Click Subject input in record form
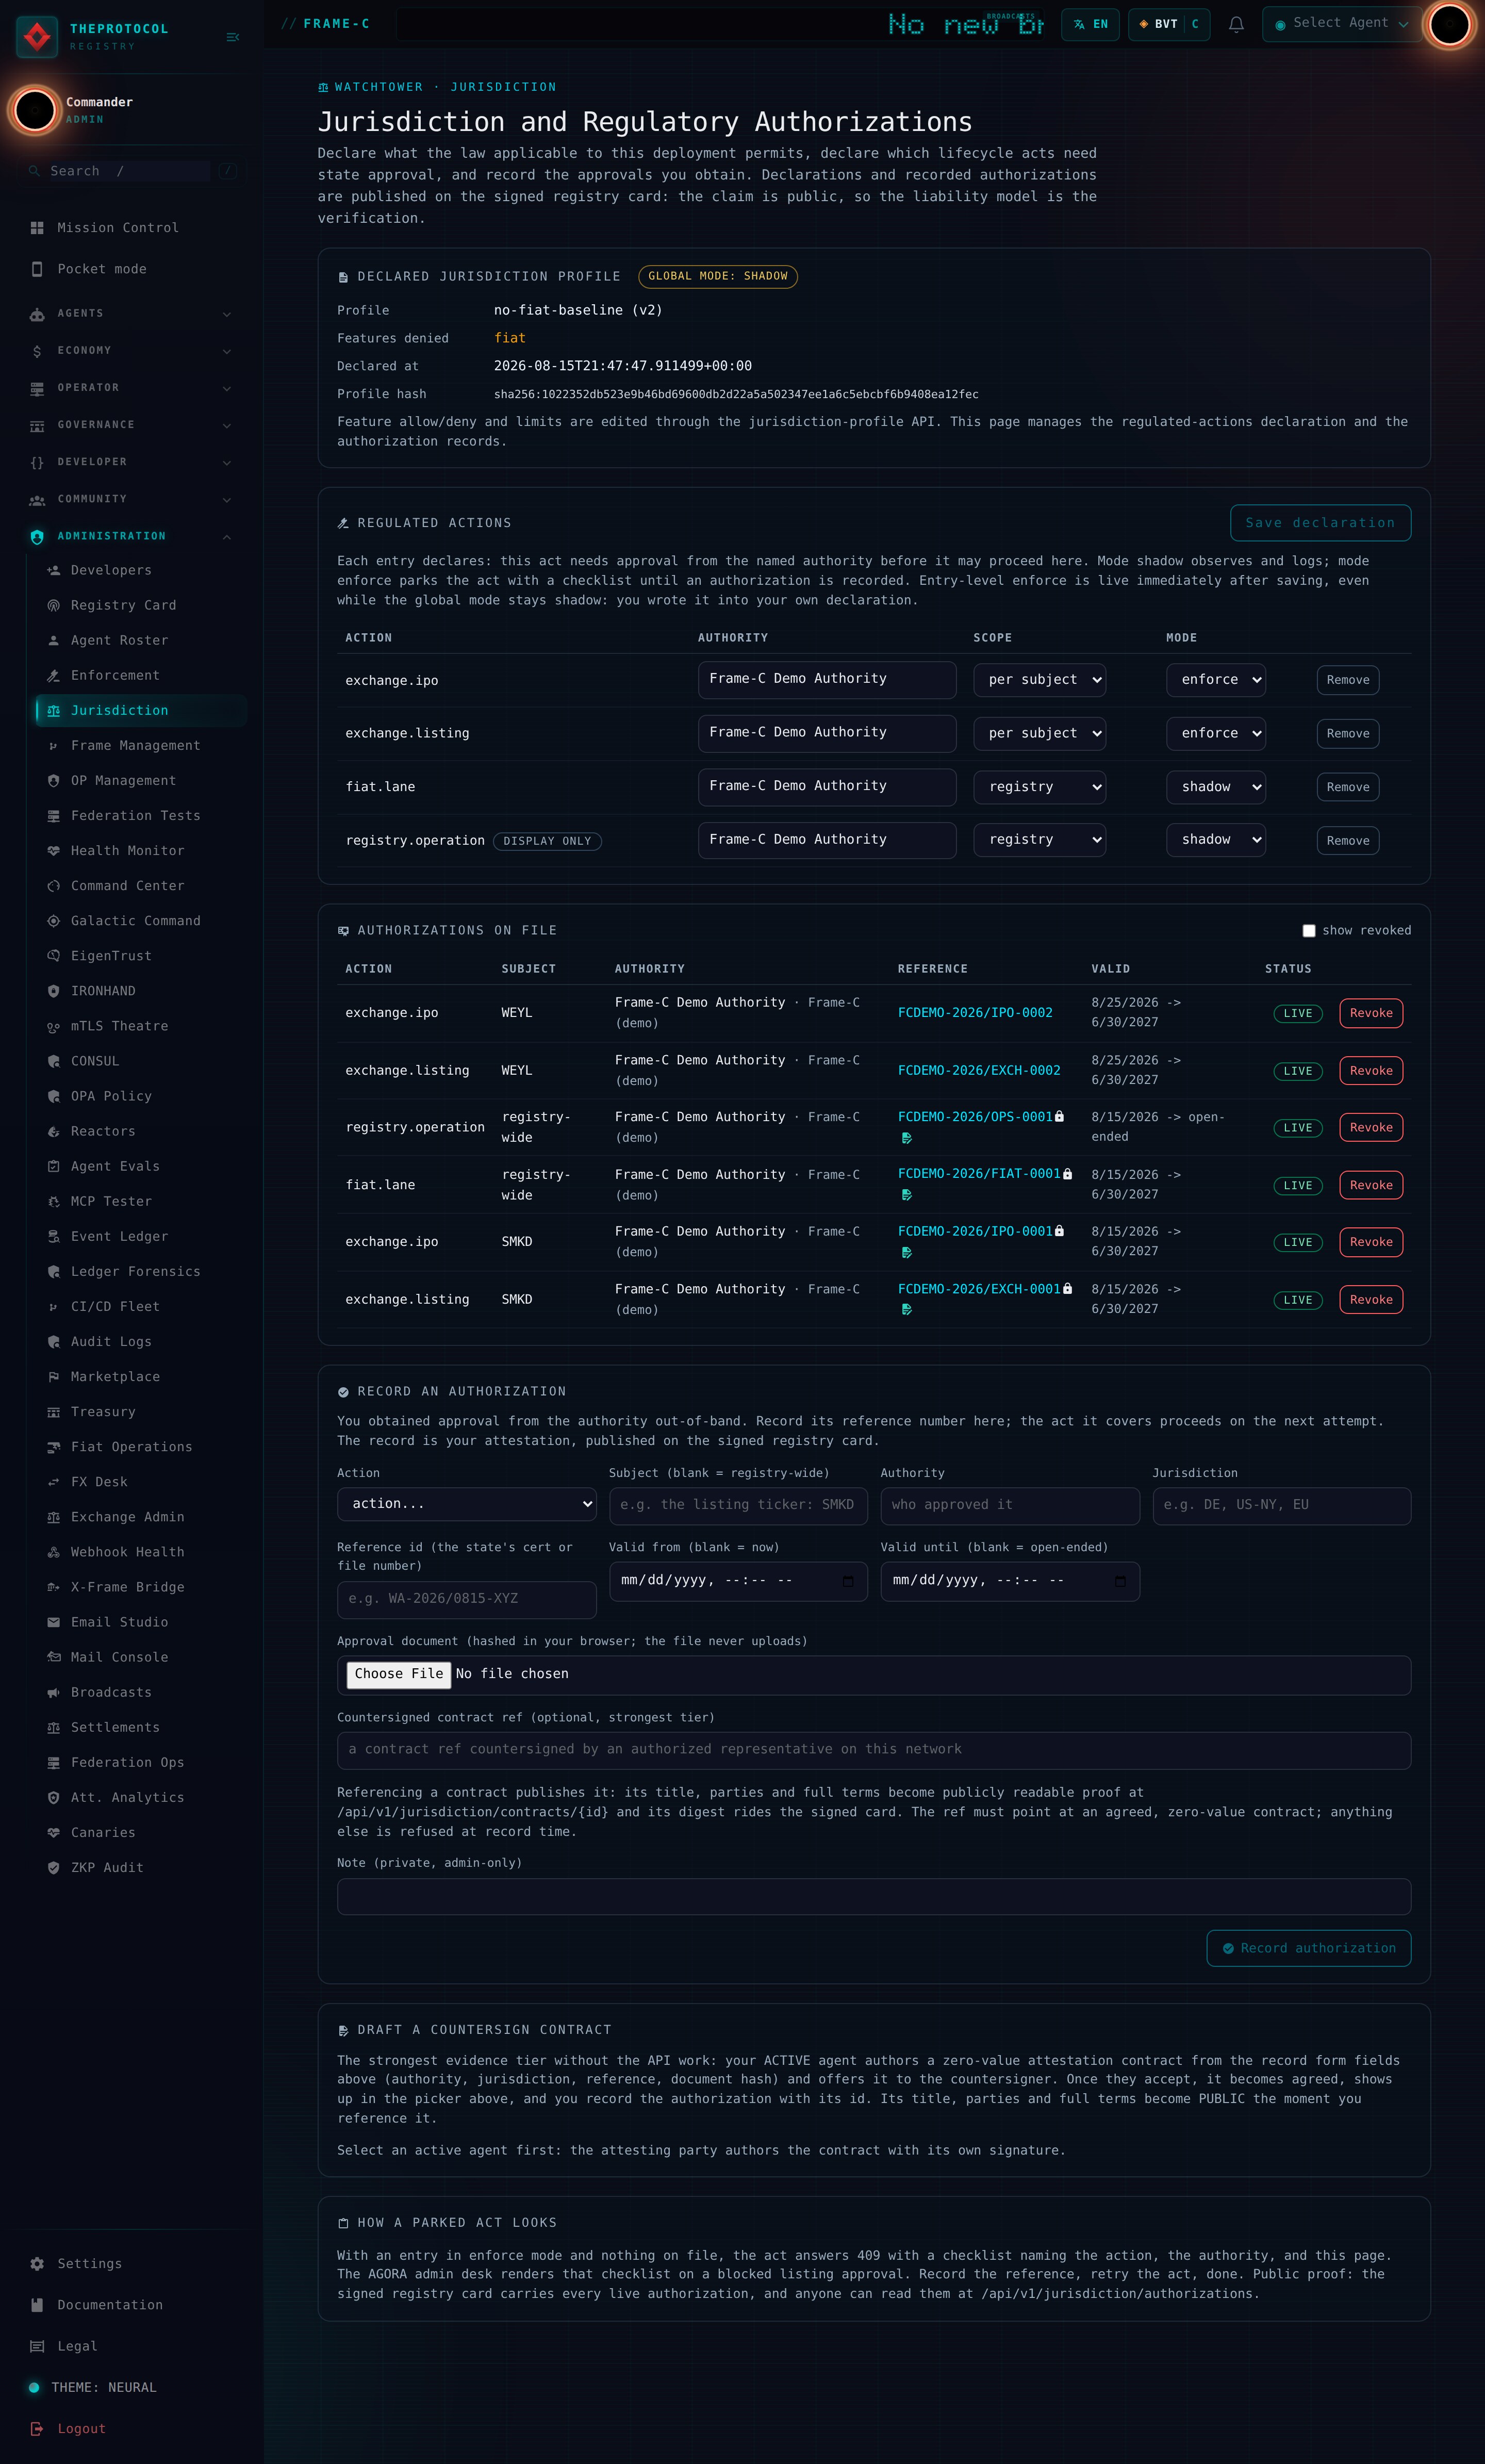The image size is (1485, 2464). coord(738,1505)
